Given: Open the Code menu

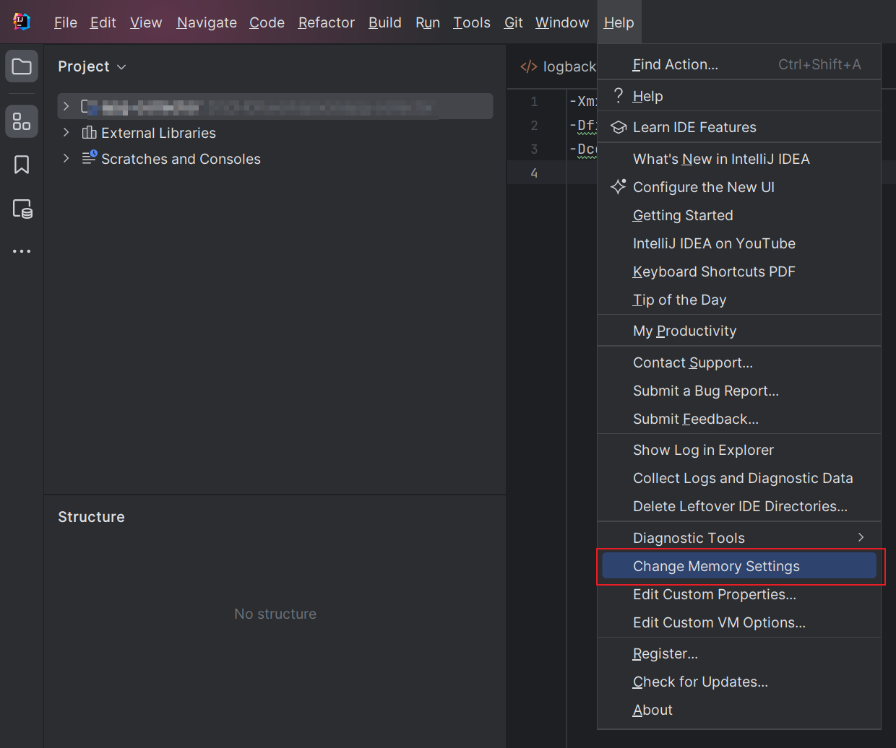Looking at the screenshot, I should (x=267, y=22).
